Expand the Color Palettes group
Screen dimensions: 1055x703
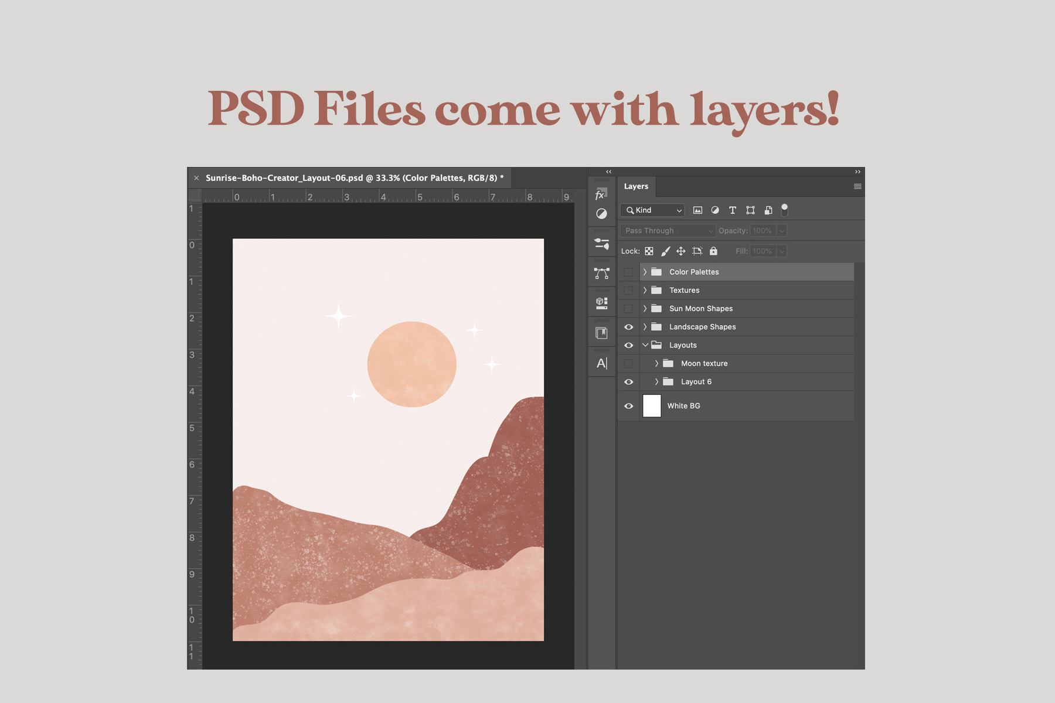tap(645, 272)
